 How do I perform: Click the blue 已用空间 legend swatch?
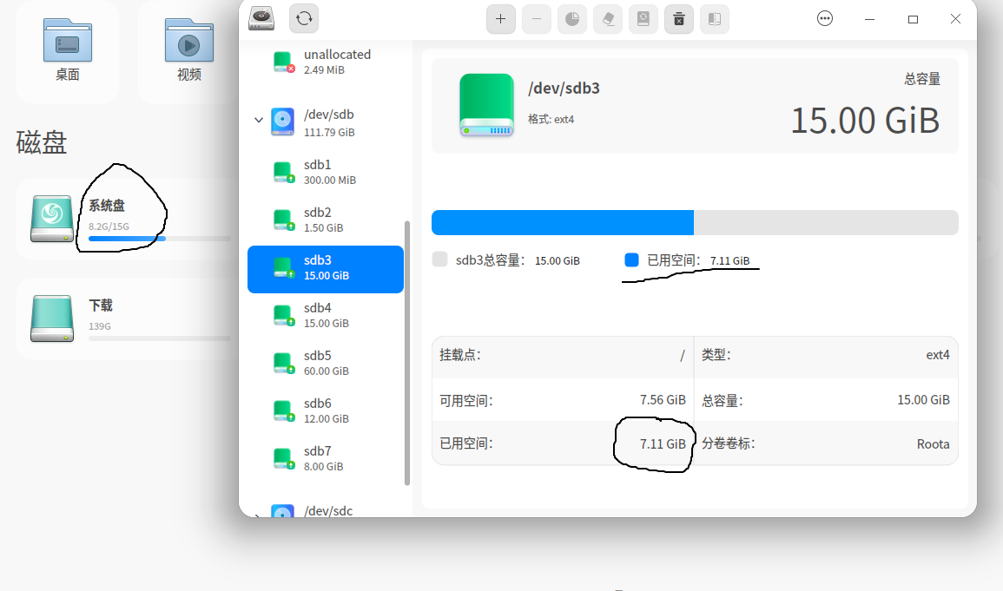click(631, 259)
